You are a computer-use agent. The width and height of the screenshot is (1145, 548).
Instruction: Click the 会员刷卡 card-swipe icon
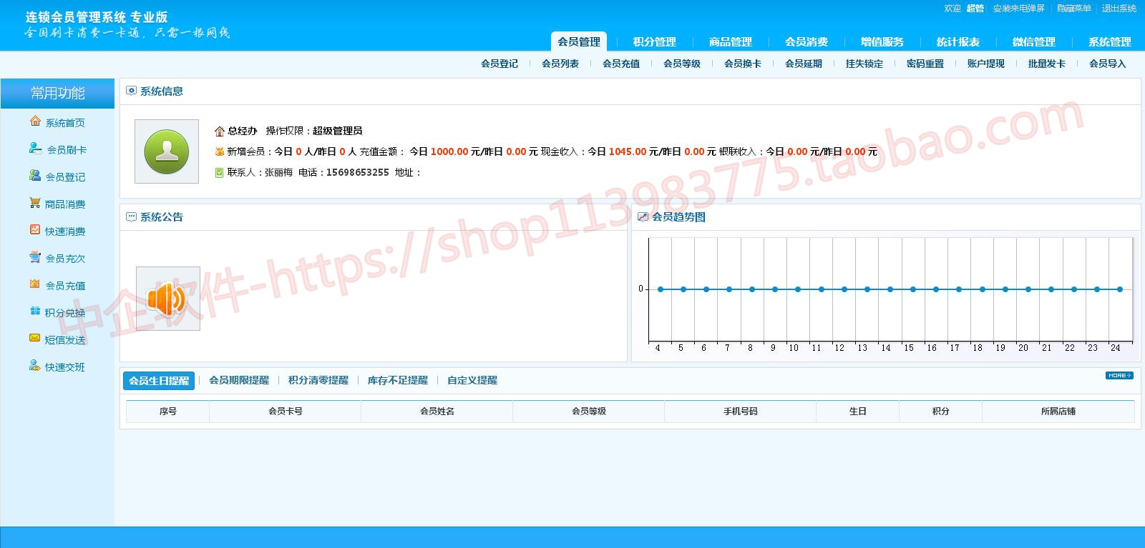(x=35, y=149)
